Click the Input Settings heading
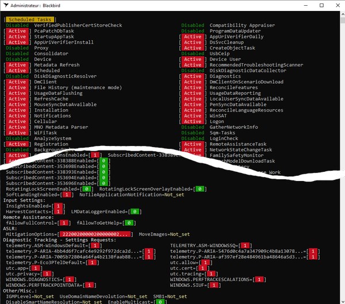The width and height of the screenshot is (345, 304). (24, 201)
